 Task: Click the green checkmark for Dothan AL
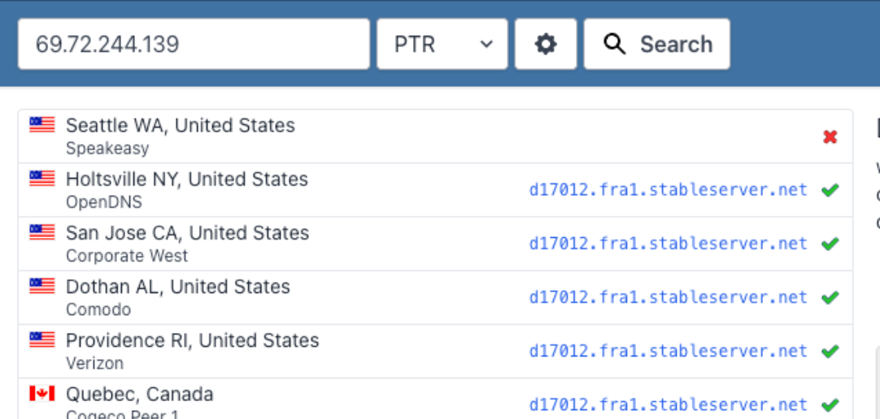830,298
